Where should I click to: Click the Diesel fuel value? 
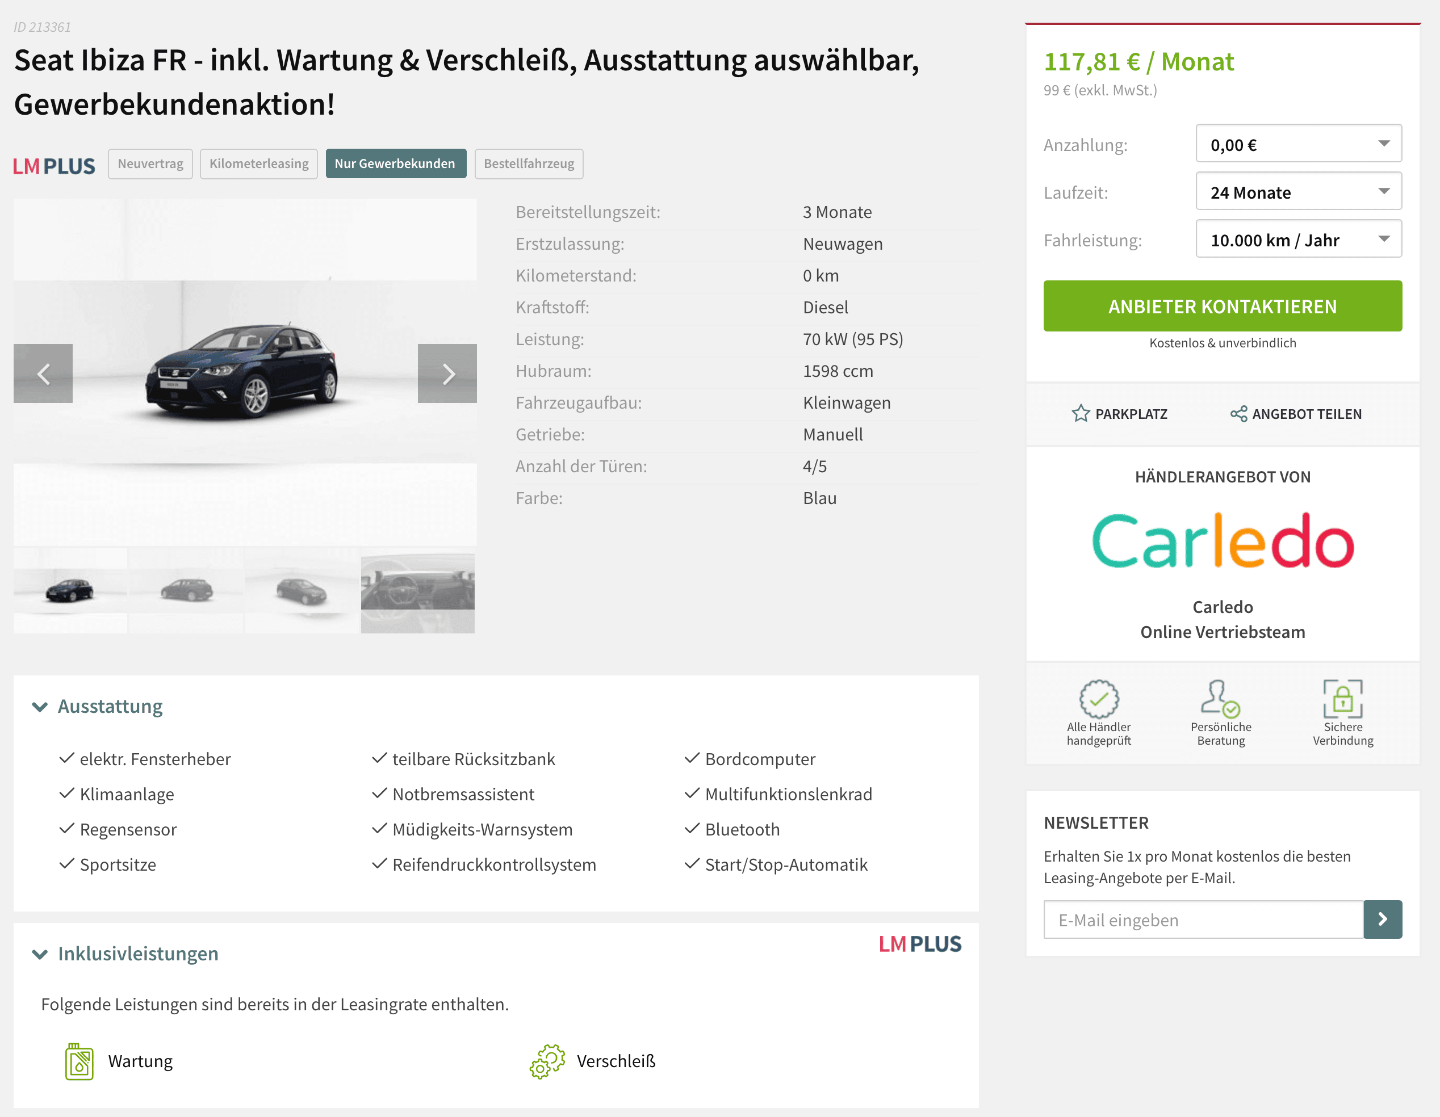pyautogui.click(x=826, y=307)
